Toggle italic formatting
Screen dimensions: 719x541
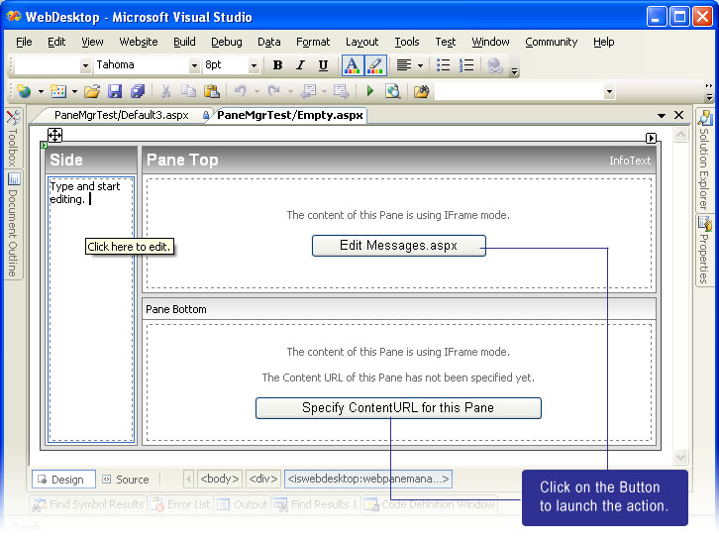pyautogui.click(x=300, y=65)
